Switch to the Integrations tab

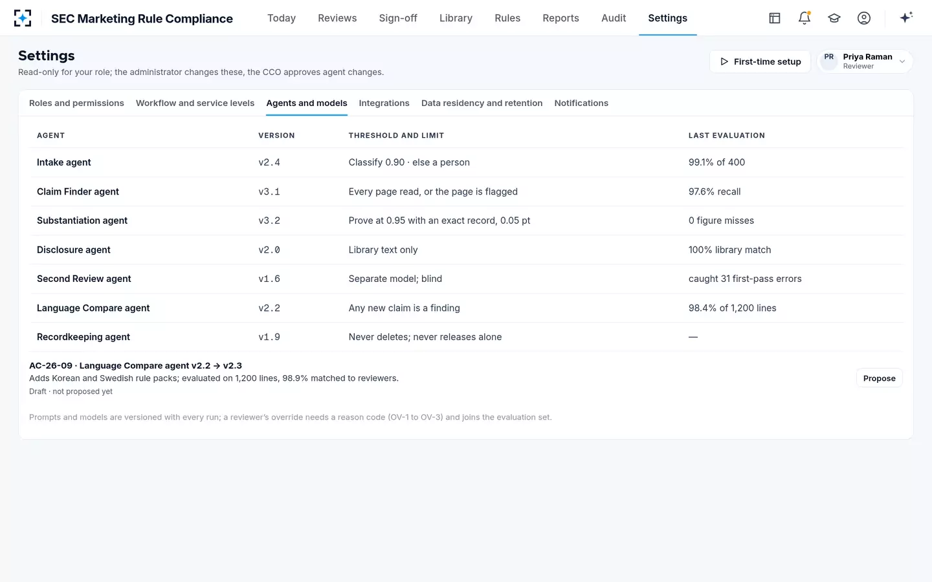click(x=384, y=103)
